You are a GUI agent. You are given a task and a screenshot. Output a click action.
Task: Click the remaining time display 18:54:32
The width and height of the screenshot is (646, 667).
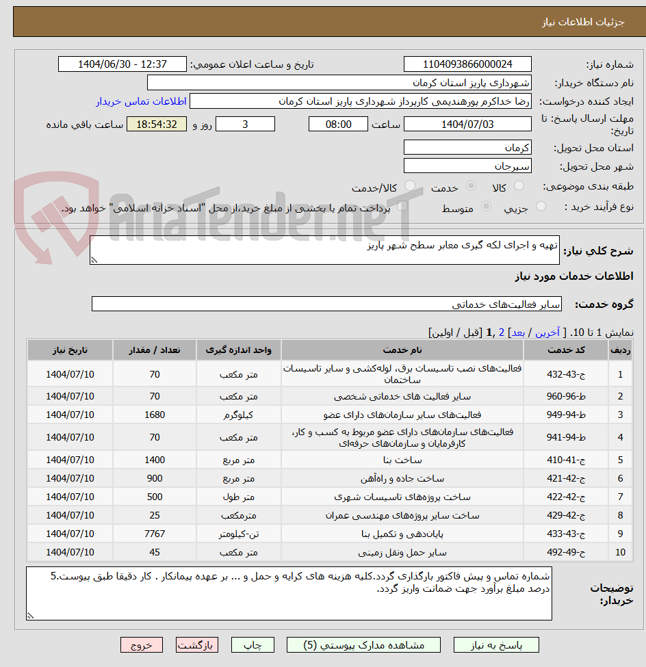point(156,124)
